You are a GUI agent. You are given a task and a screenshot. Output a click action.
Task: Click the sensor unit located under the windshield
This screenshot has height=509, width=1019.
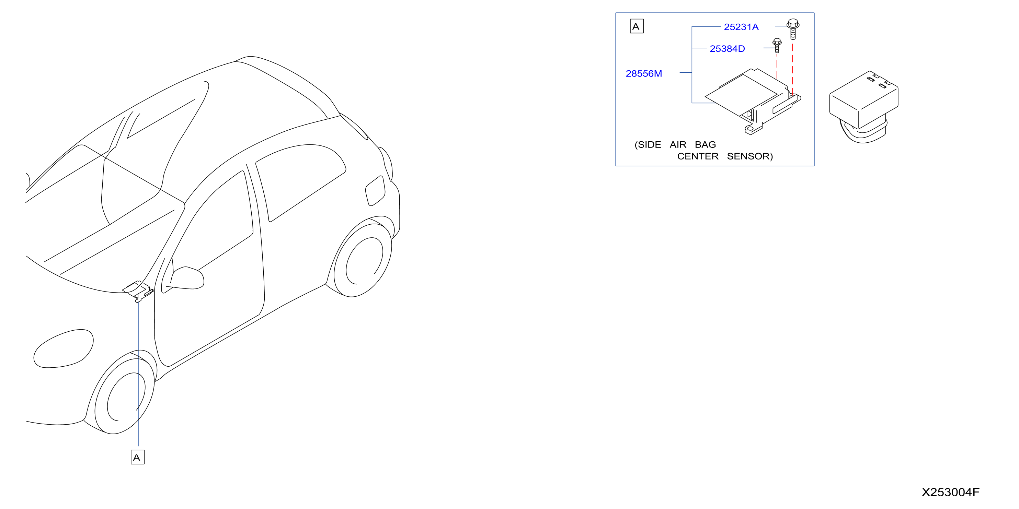(138, 291)
